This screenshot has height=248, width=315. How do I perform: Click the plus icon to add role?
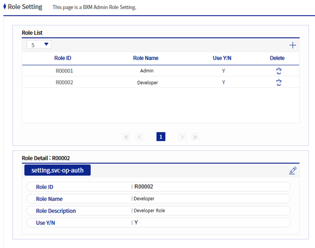[292, 46]
